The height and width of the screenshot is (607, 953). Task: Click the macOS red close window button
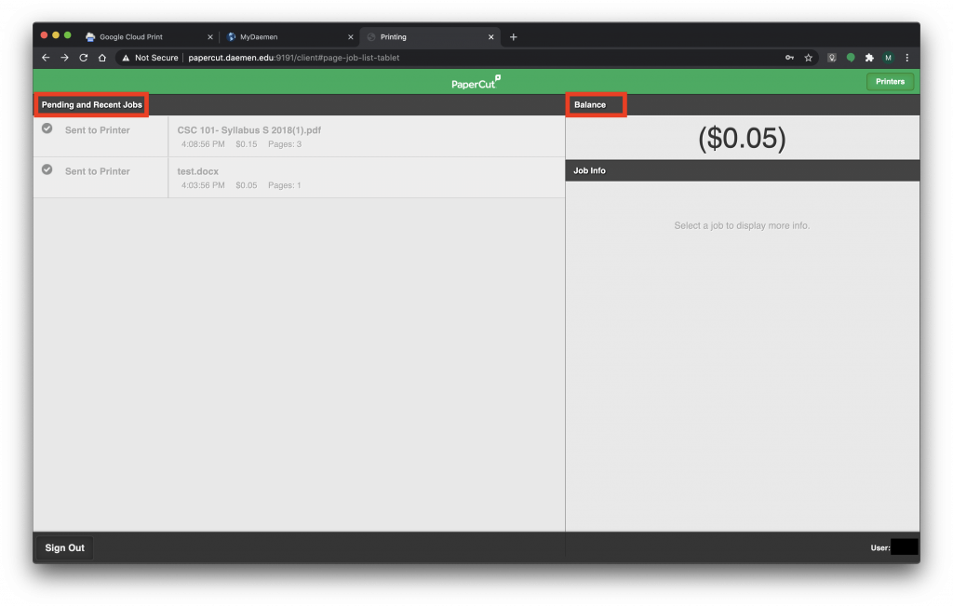pos(44,35)
